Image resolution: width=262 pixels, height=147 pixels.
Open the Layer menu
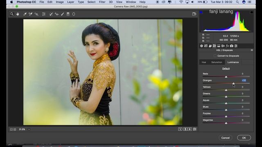(x=71, y=2)
